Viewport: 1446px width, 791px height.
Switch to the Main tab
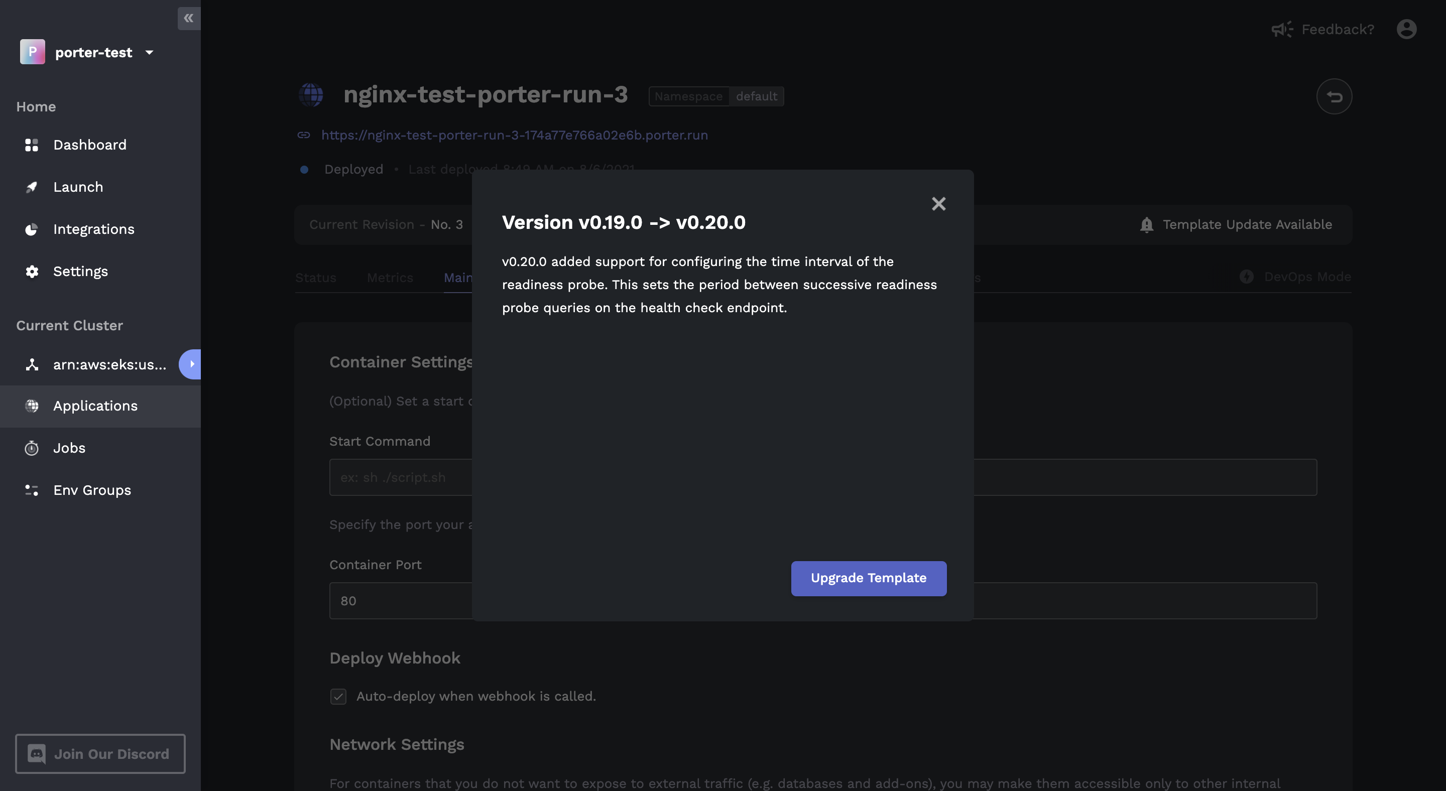[458, 277]
